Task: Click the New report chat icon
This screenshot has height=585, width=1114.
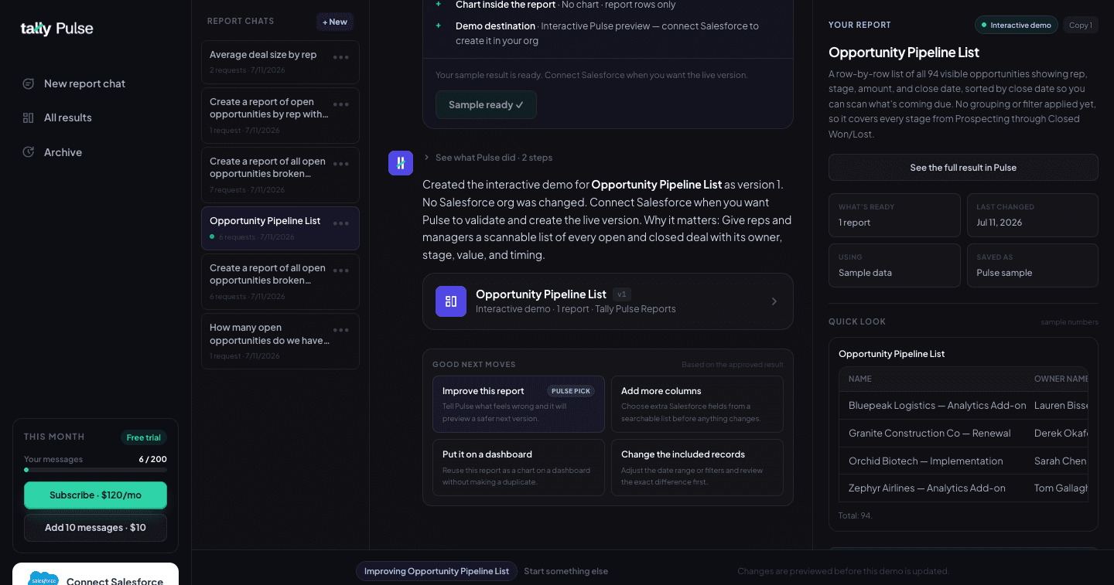Action: pyautogui.click(x=29, y=83)
